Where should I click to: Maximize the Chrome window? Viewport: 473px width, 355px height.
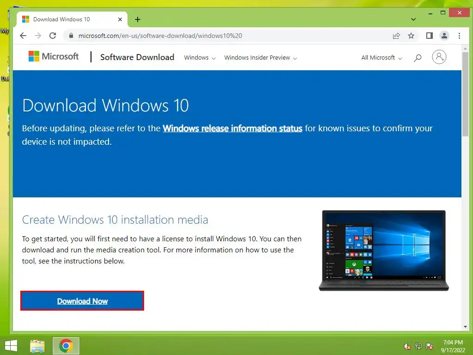pos(443,13)
